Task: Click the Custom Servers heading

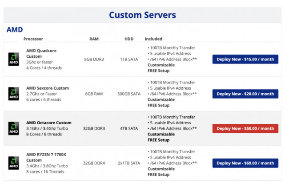Action: [142, 15]
